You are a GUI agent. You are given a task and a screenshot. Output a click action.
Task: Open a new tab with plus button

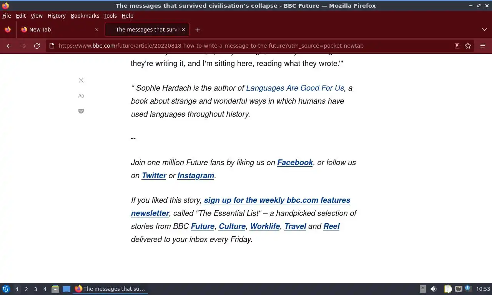[x=198, y=30]
